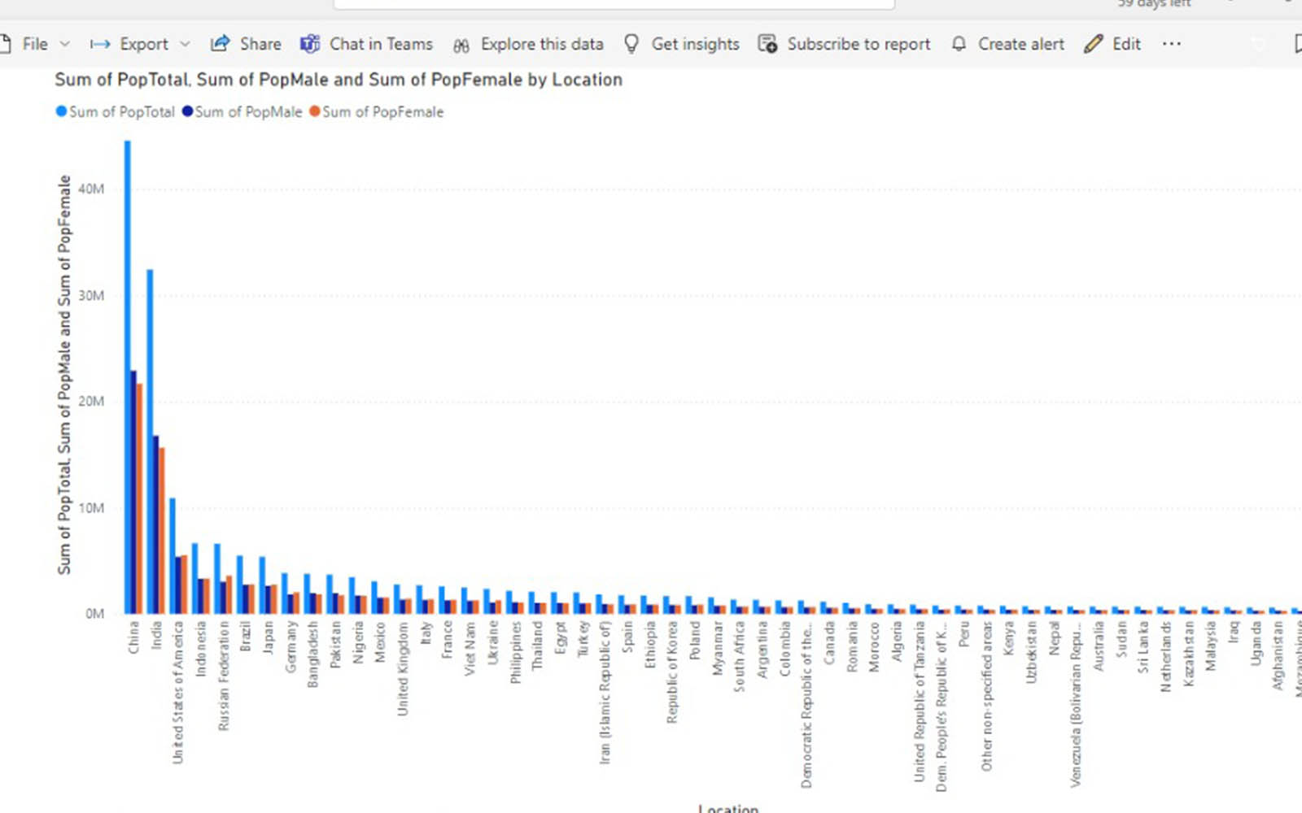Select China's light blue PopTotal bar

(x=127, y=377)
